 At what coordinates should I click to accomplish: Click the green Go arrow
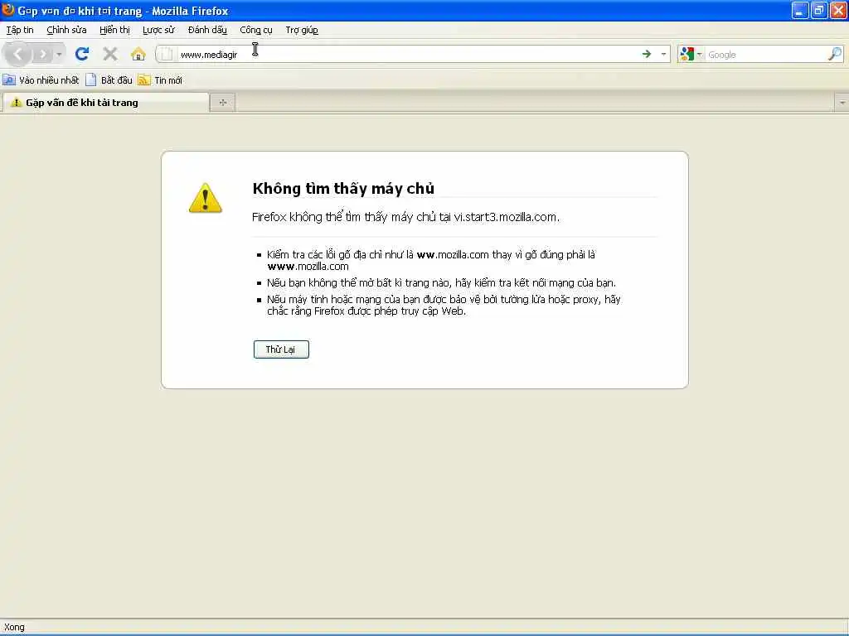click(x=647, y=54)
